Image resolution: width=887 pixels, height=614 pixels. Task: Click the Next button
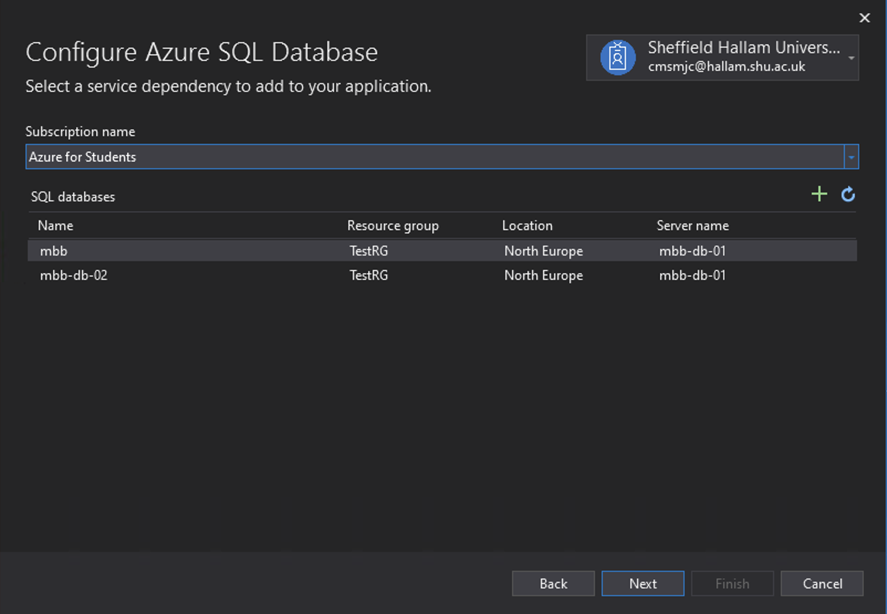click(642, 583)
